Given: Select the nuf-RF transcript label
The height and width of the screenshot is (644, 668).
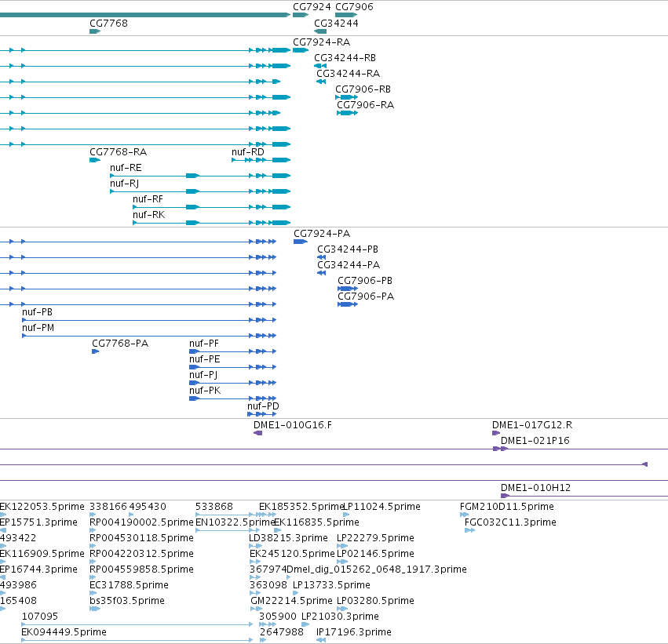Looking at the screenshot, I should point(148,199).
